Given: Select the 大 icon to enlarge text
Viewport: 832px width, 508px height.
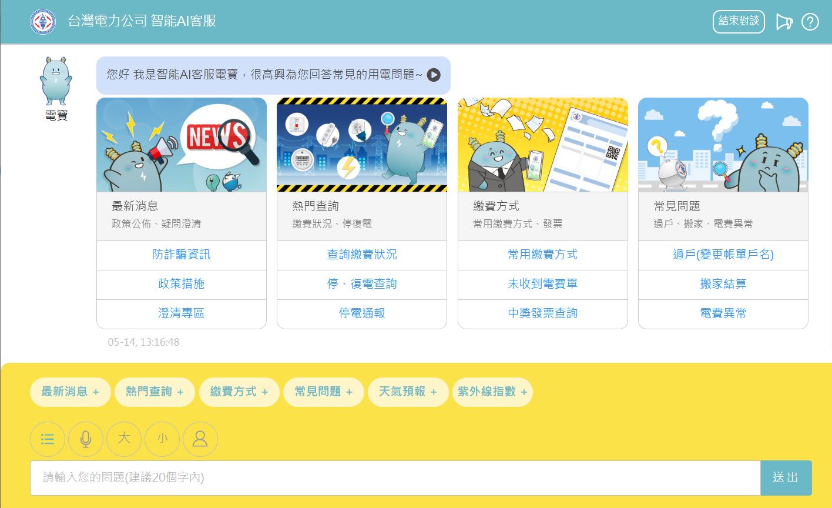Looking at the screenshot, I should (124, 439).
